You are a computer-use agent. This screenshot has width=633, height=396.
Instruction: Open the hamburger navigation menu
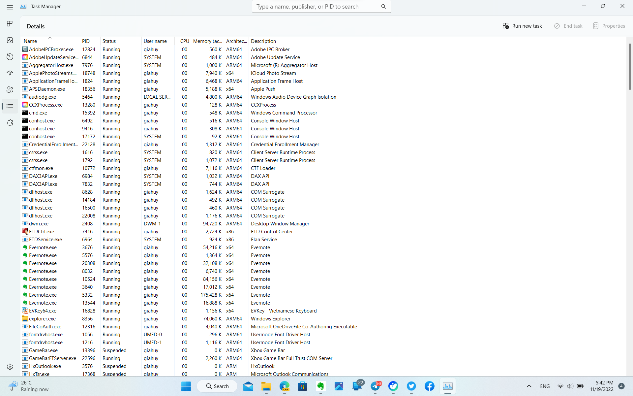10,7
